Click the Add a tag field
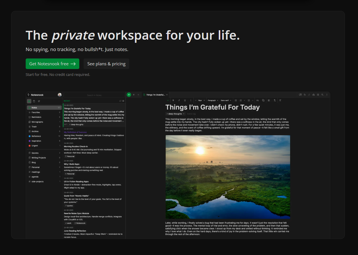 click(191, 114)
